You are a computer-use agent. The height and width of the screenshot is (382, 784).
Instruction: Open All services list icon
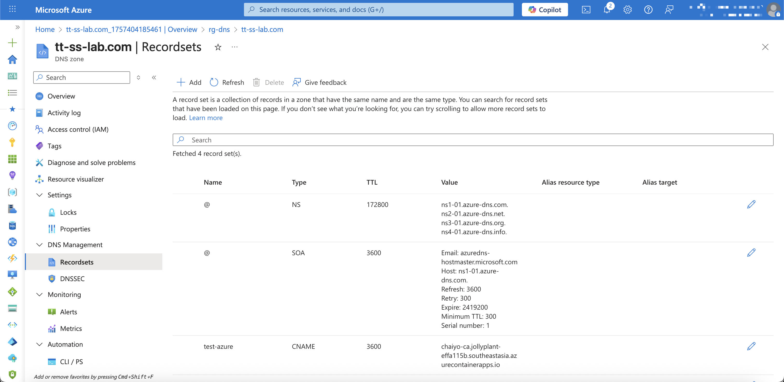click(12, 93)
